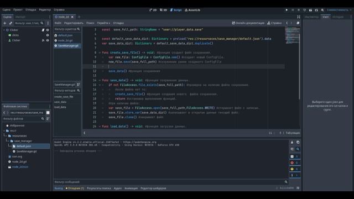Viewport: 354px width, 199px height.
Task: Filter scripts search field
Action: click(67, 29)
